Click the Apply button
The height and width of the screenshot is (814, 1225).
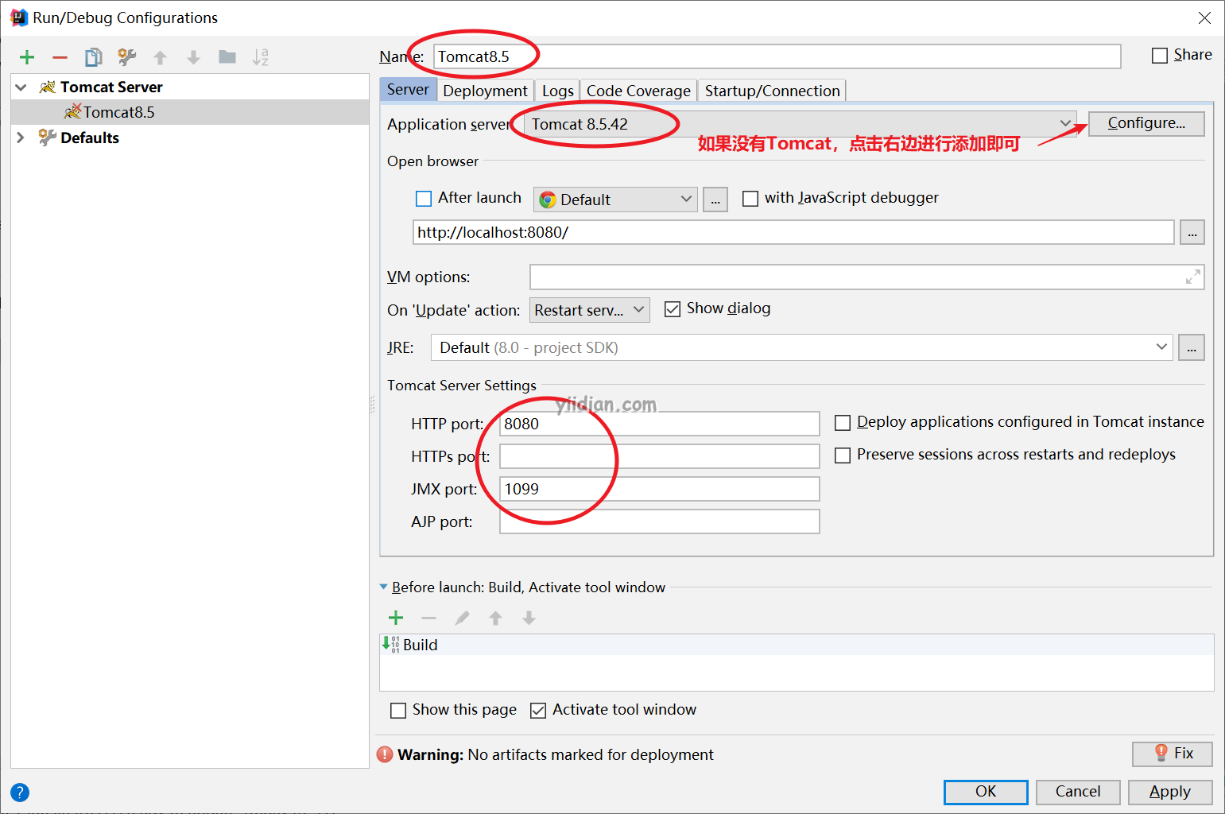1170,792
